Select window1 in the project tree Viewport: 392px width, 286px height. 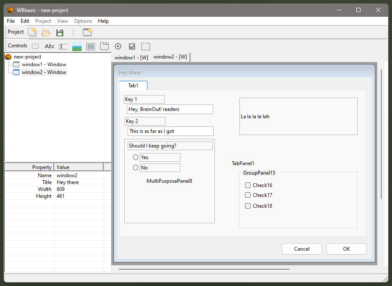pos(45,64)
